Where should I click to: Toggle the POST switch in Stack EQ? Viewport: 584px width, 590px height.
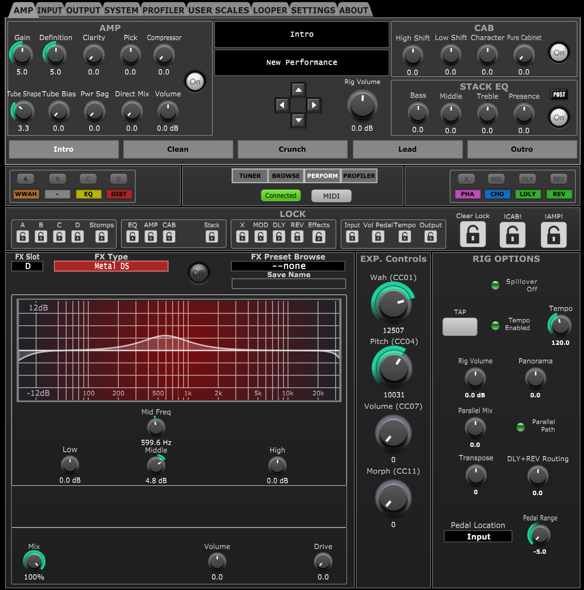[x=559, y=94]
